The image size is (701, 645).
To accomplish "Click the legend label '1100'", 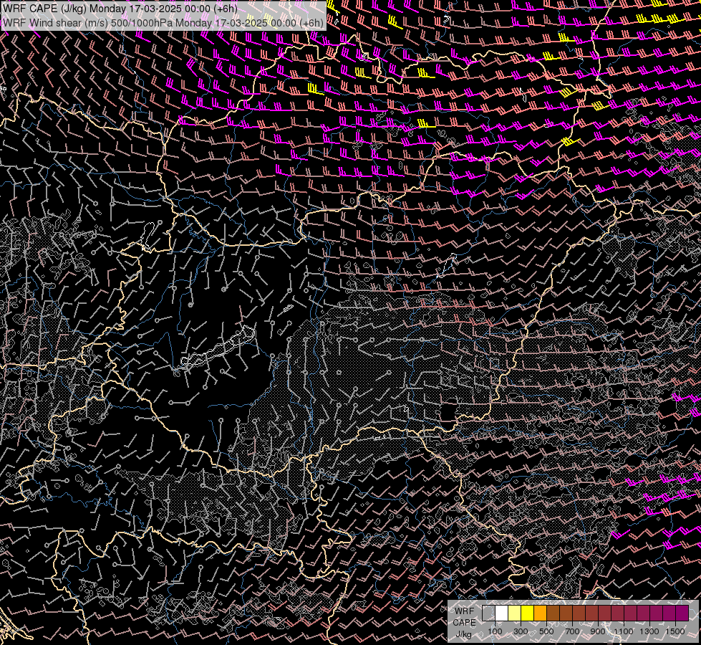I will pyautogui.click(x=624, y=631).
